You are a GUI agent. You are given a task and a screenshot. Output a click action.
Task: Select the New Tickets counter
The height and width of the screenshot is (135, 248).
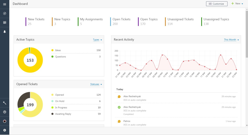(36, 21)
